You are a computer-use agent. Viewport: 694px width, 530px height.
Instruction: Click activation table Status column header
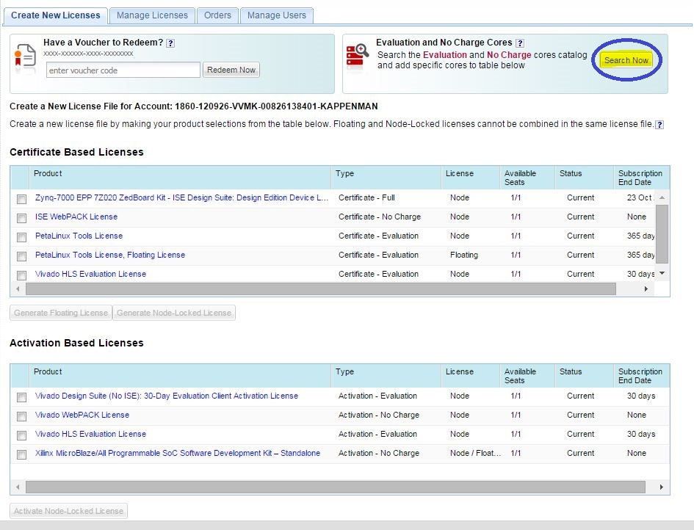click(x=584, y=376)
